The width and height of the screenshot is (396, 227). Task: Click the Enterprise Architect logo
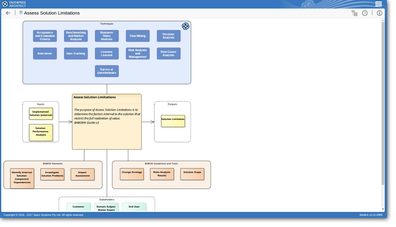click(14, 4)
